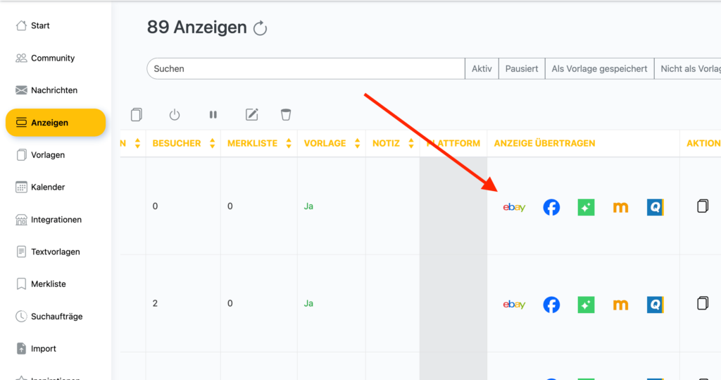The height and width of the screenshot is (380, 721).
Task: Click the power icon in toolbar
Action: coord(175,114)
